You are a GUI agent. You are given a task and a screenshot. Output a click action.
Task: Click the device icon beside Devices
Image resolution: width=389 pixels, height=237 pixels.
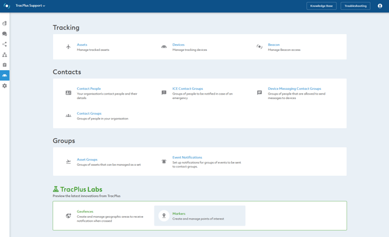click(164, 46)
